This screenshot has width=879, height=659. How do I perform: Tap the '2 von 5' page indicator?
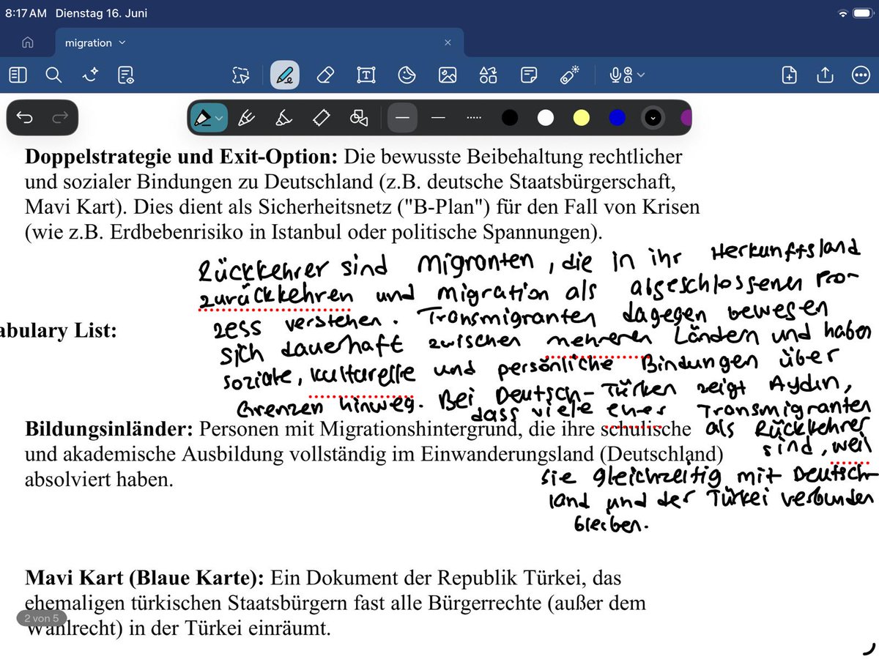click(41, 619)
